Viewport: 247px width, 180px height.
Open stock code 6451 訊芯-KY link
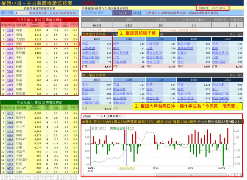pos(10,168)
